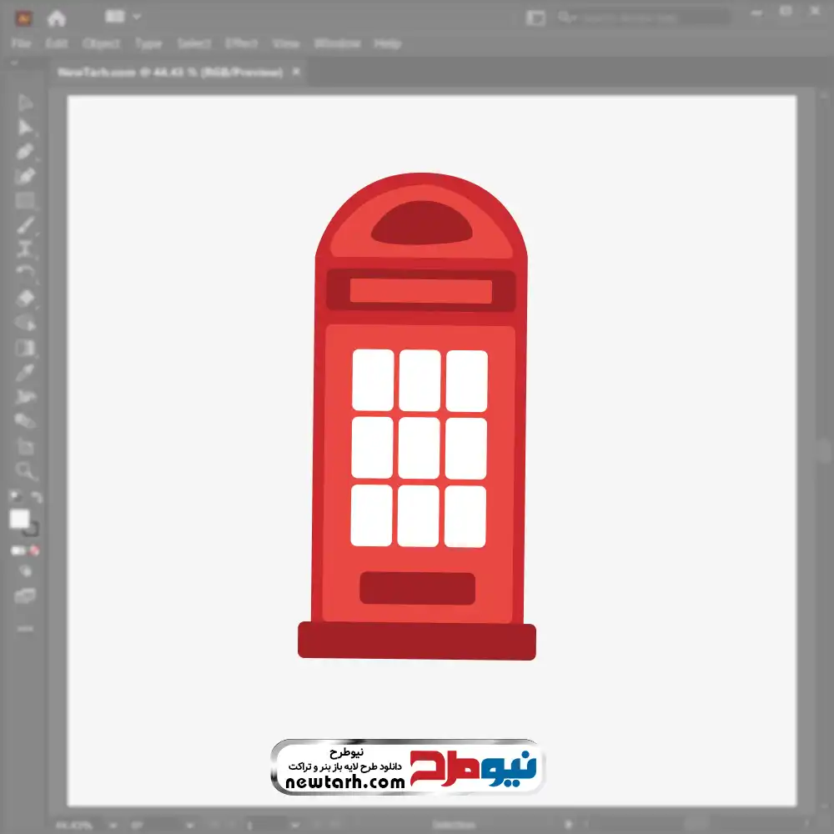Viewport: 834px width, 834px height.
Task: Go to the Home screen icon
Action: pos(56,18)
